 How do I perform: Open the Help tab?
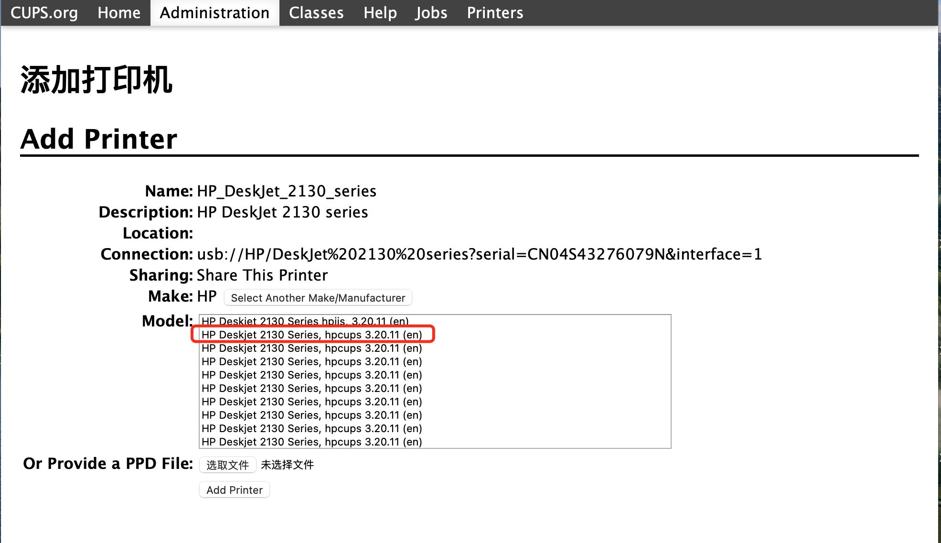tap(380, 13)
